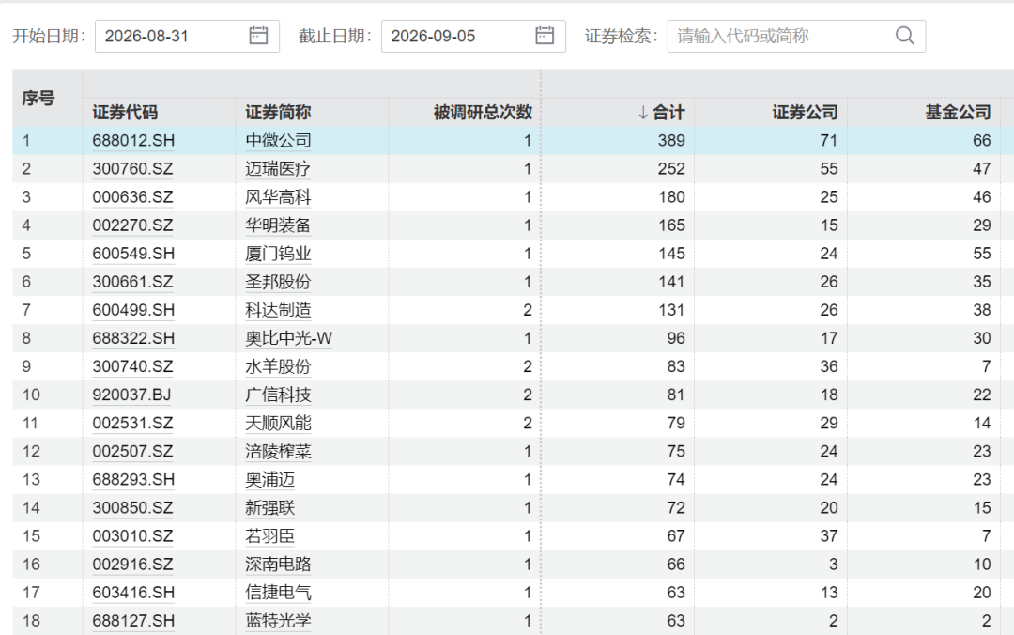This screenshot has height=635, width=1014.
Task: Open the end date calendar picker icon
Action: (545, 36)
